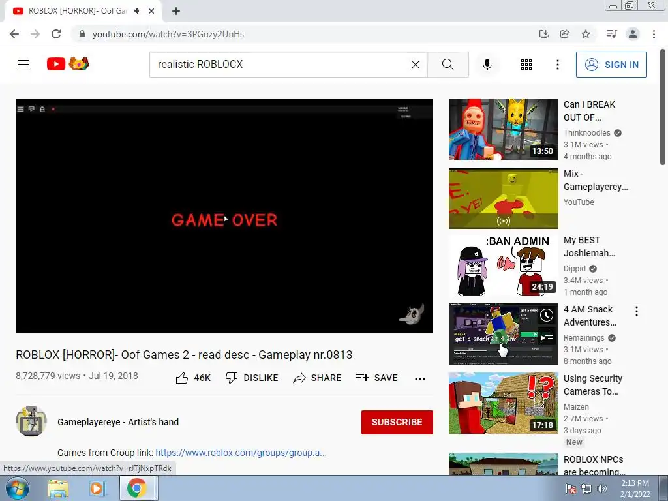Open Using Security Cameras thumbnail
The height and width of the screenshot is (501, 668).
pos(503,403)
